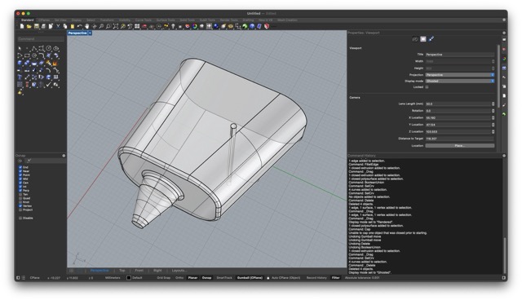This screenshot has height=300, width=522.
Task: Click the Four Viewports layout icon
Action: tap(137, 26)
